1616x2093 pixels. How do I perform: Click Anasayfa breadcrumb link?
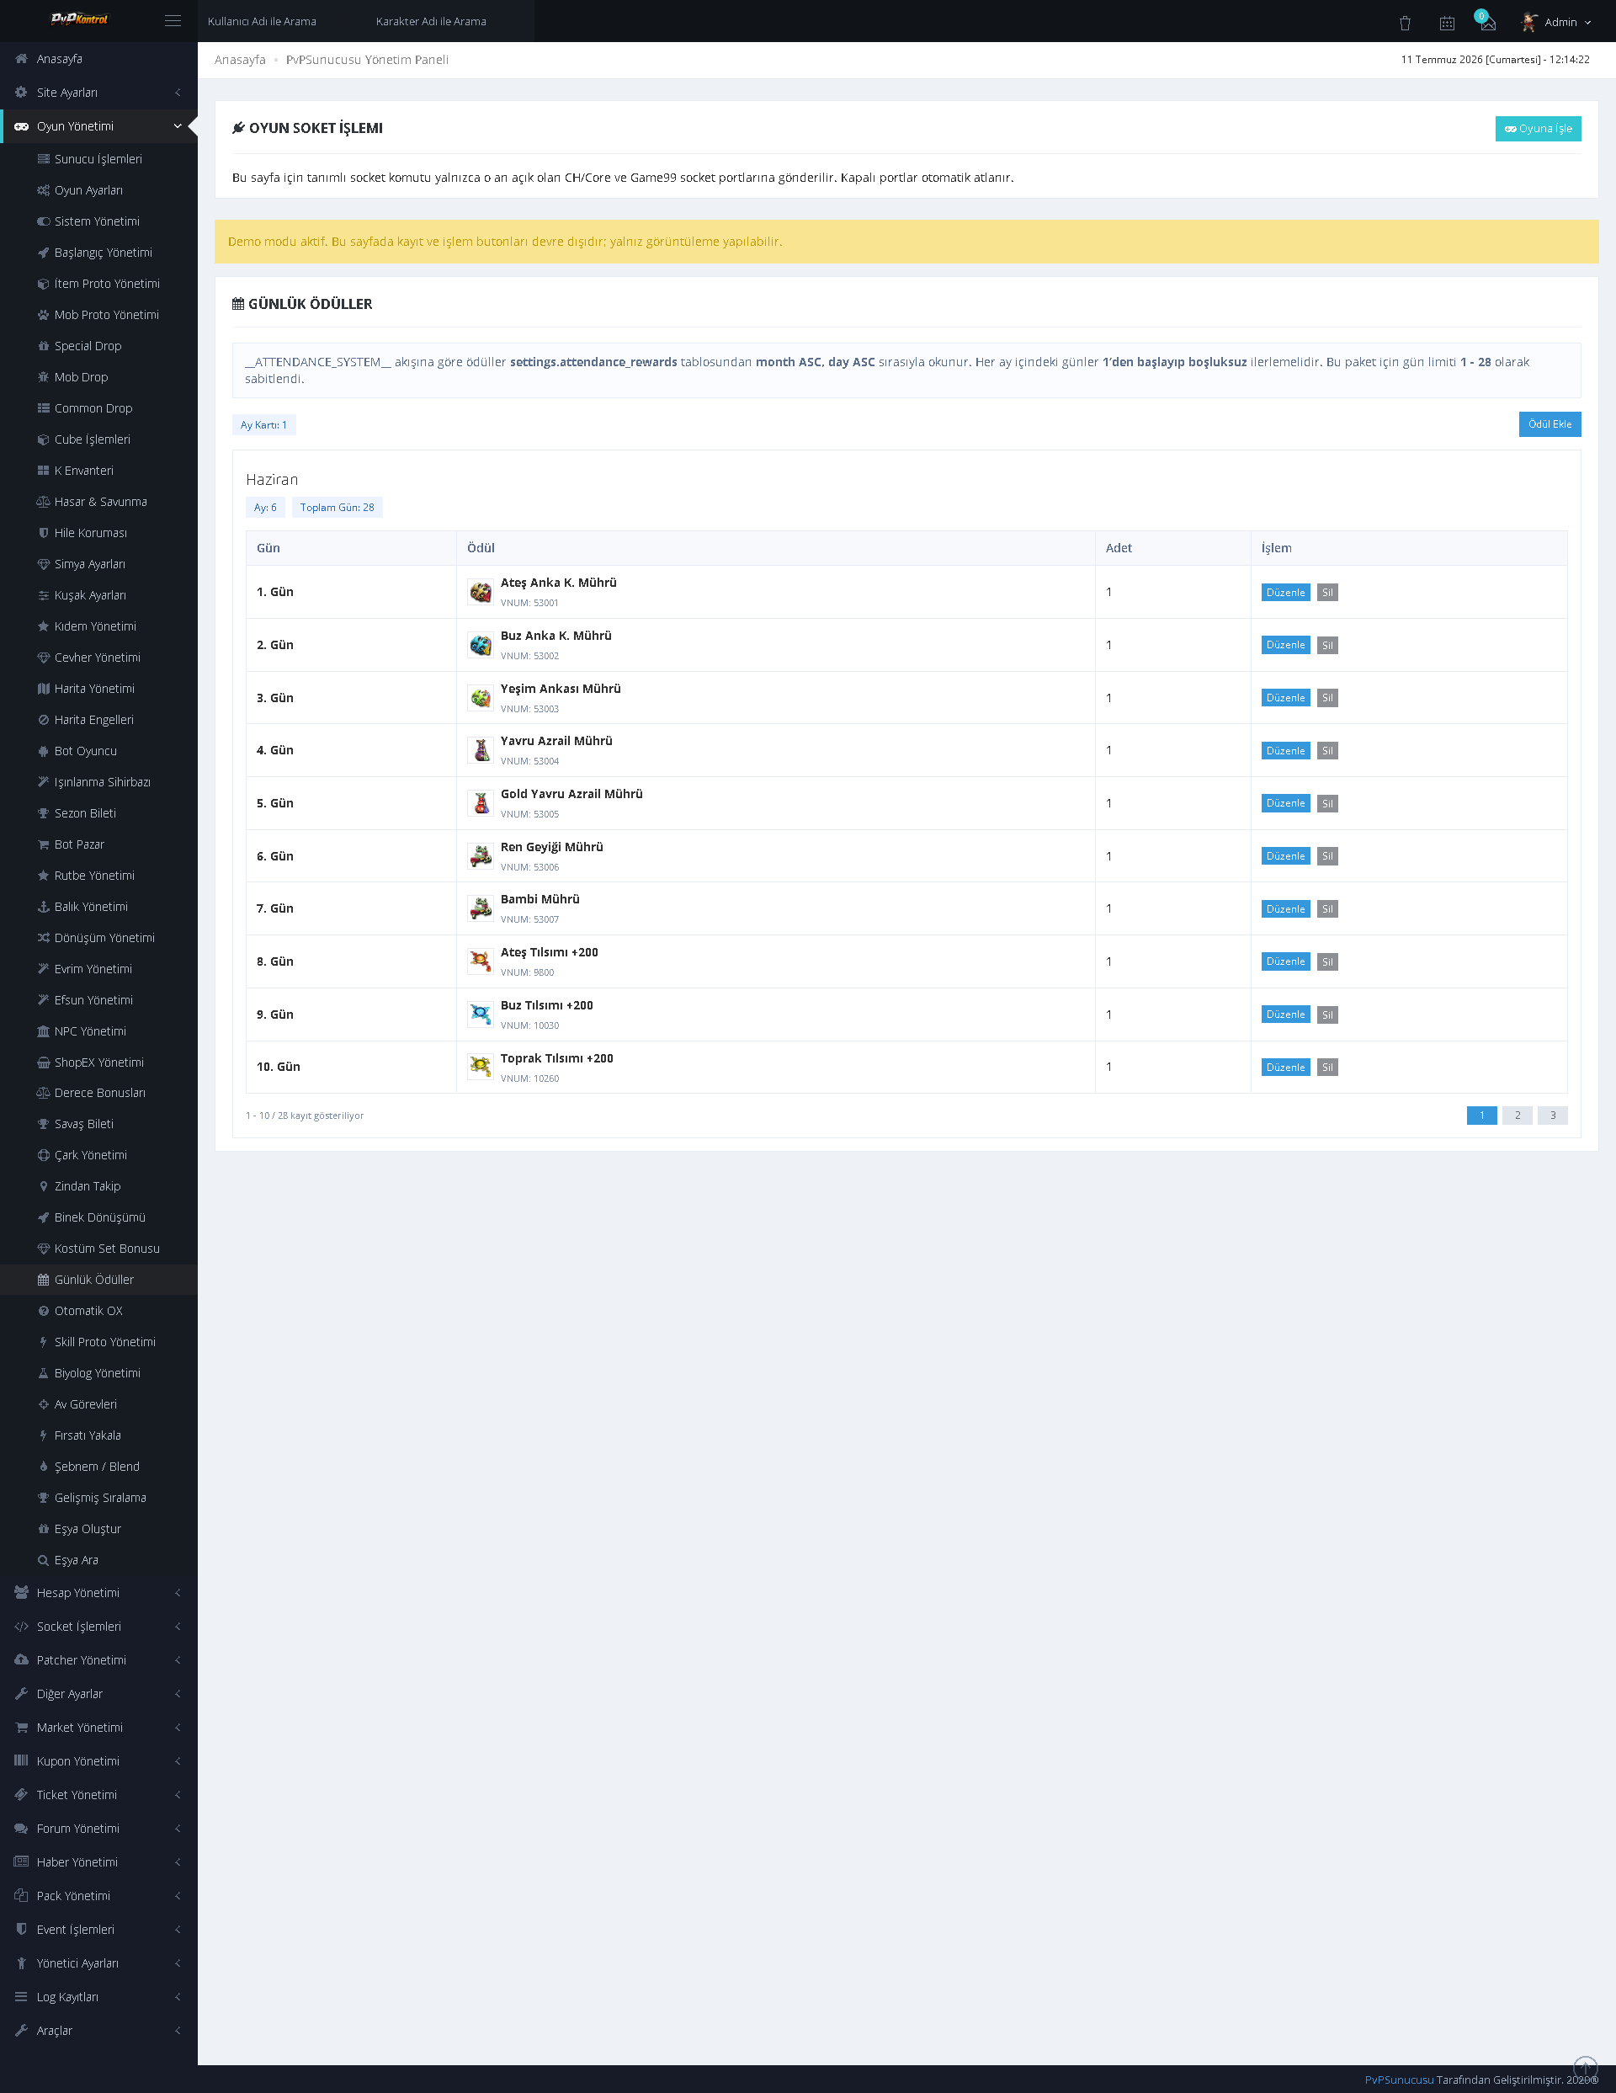point(240,60)
